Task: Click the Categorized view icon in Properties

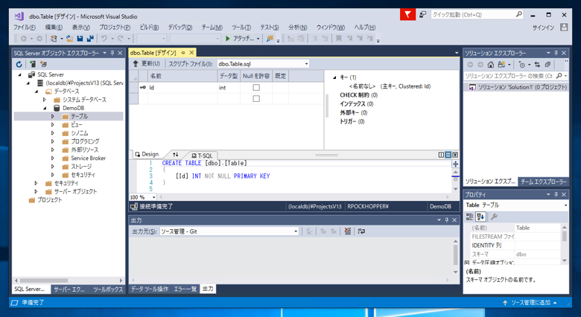Action: pyautogui.click(x=469, y=217)
